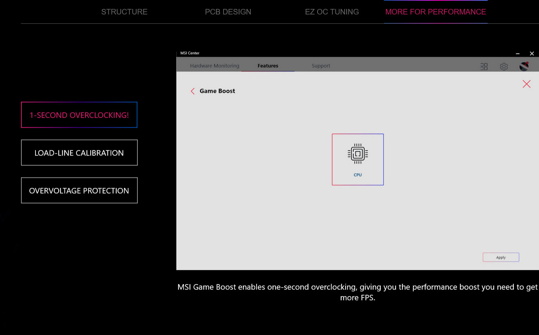
Task: Select Load-Line Calibration option
Action: click(x=79, y=153)
